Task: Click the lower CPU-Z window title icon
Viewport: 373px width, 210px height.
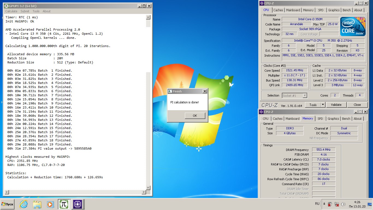Action: pos(262,112)
